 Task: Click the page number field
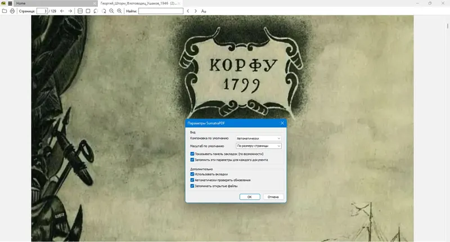click(x=42, y=11)
